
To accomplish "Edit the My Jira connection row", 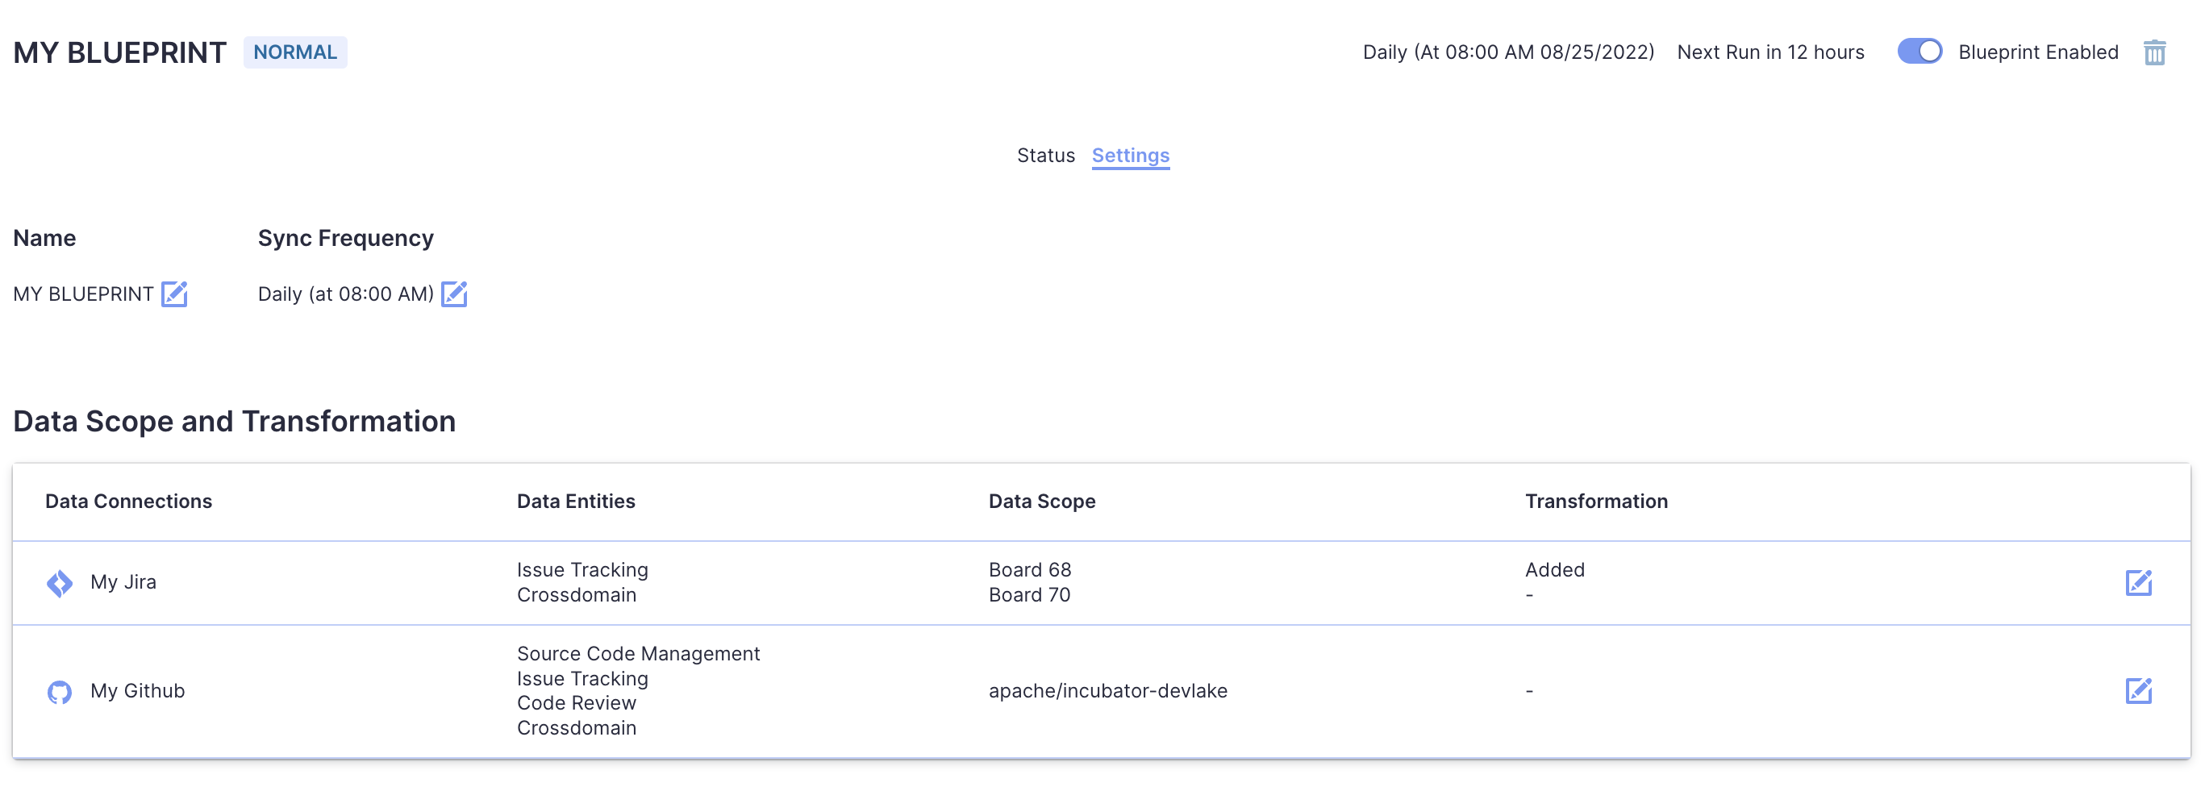I will (x=2137, y=582).
